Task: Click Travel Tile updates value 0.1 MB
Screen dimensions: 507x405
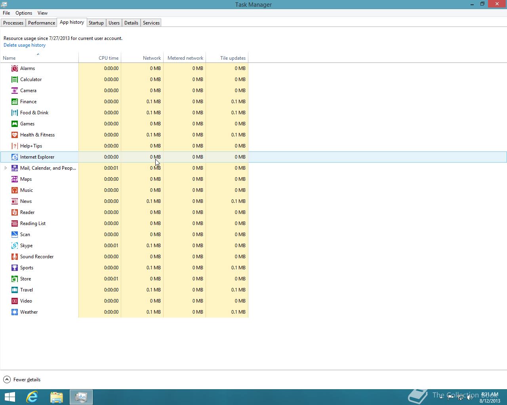Action: coord(238,290)
